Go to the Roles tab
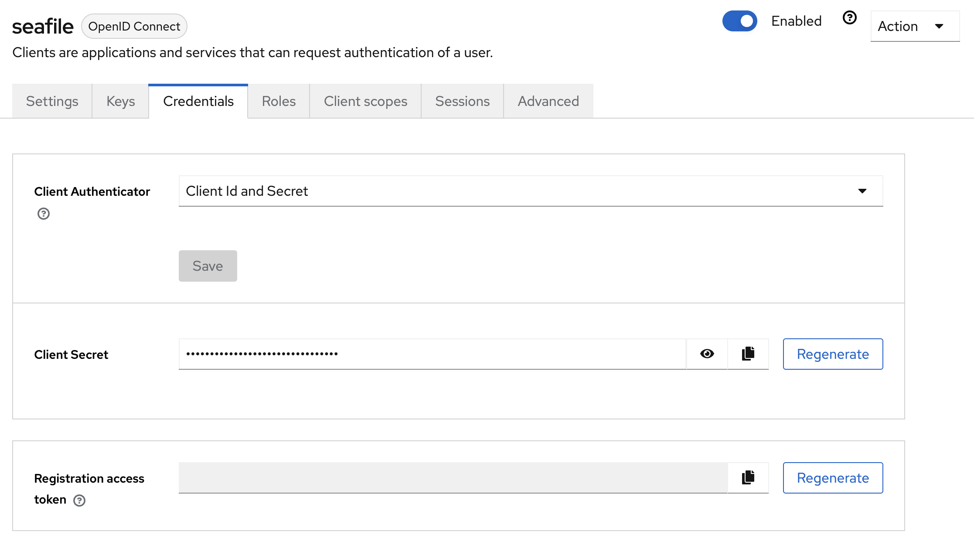The width and height of the screenshot is (974, 545). click(x=279, y=101)
